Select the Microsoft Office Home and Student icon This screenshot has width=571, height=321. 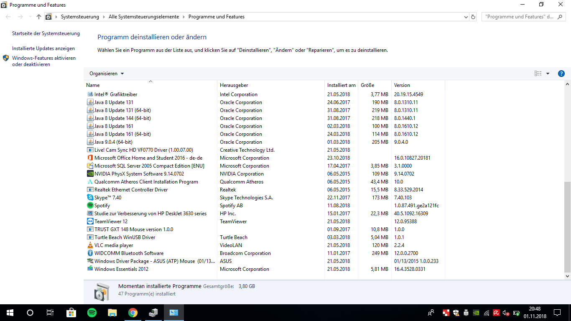[x=90, y=158]
